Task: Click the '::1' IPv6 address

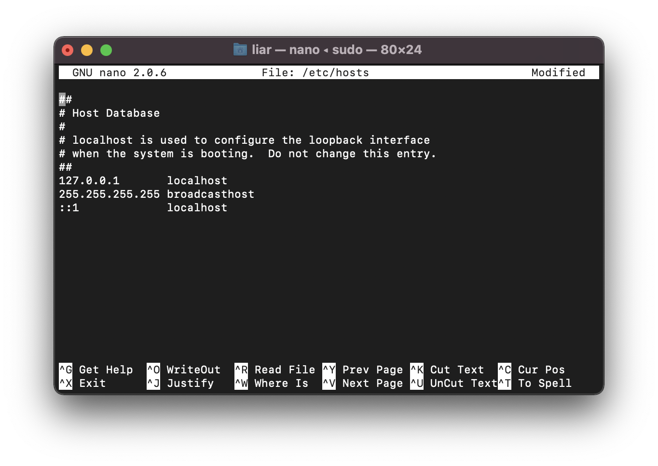Action: (x=69, y=207)
